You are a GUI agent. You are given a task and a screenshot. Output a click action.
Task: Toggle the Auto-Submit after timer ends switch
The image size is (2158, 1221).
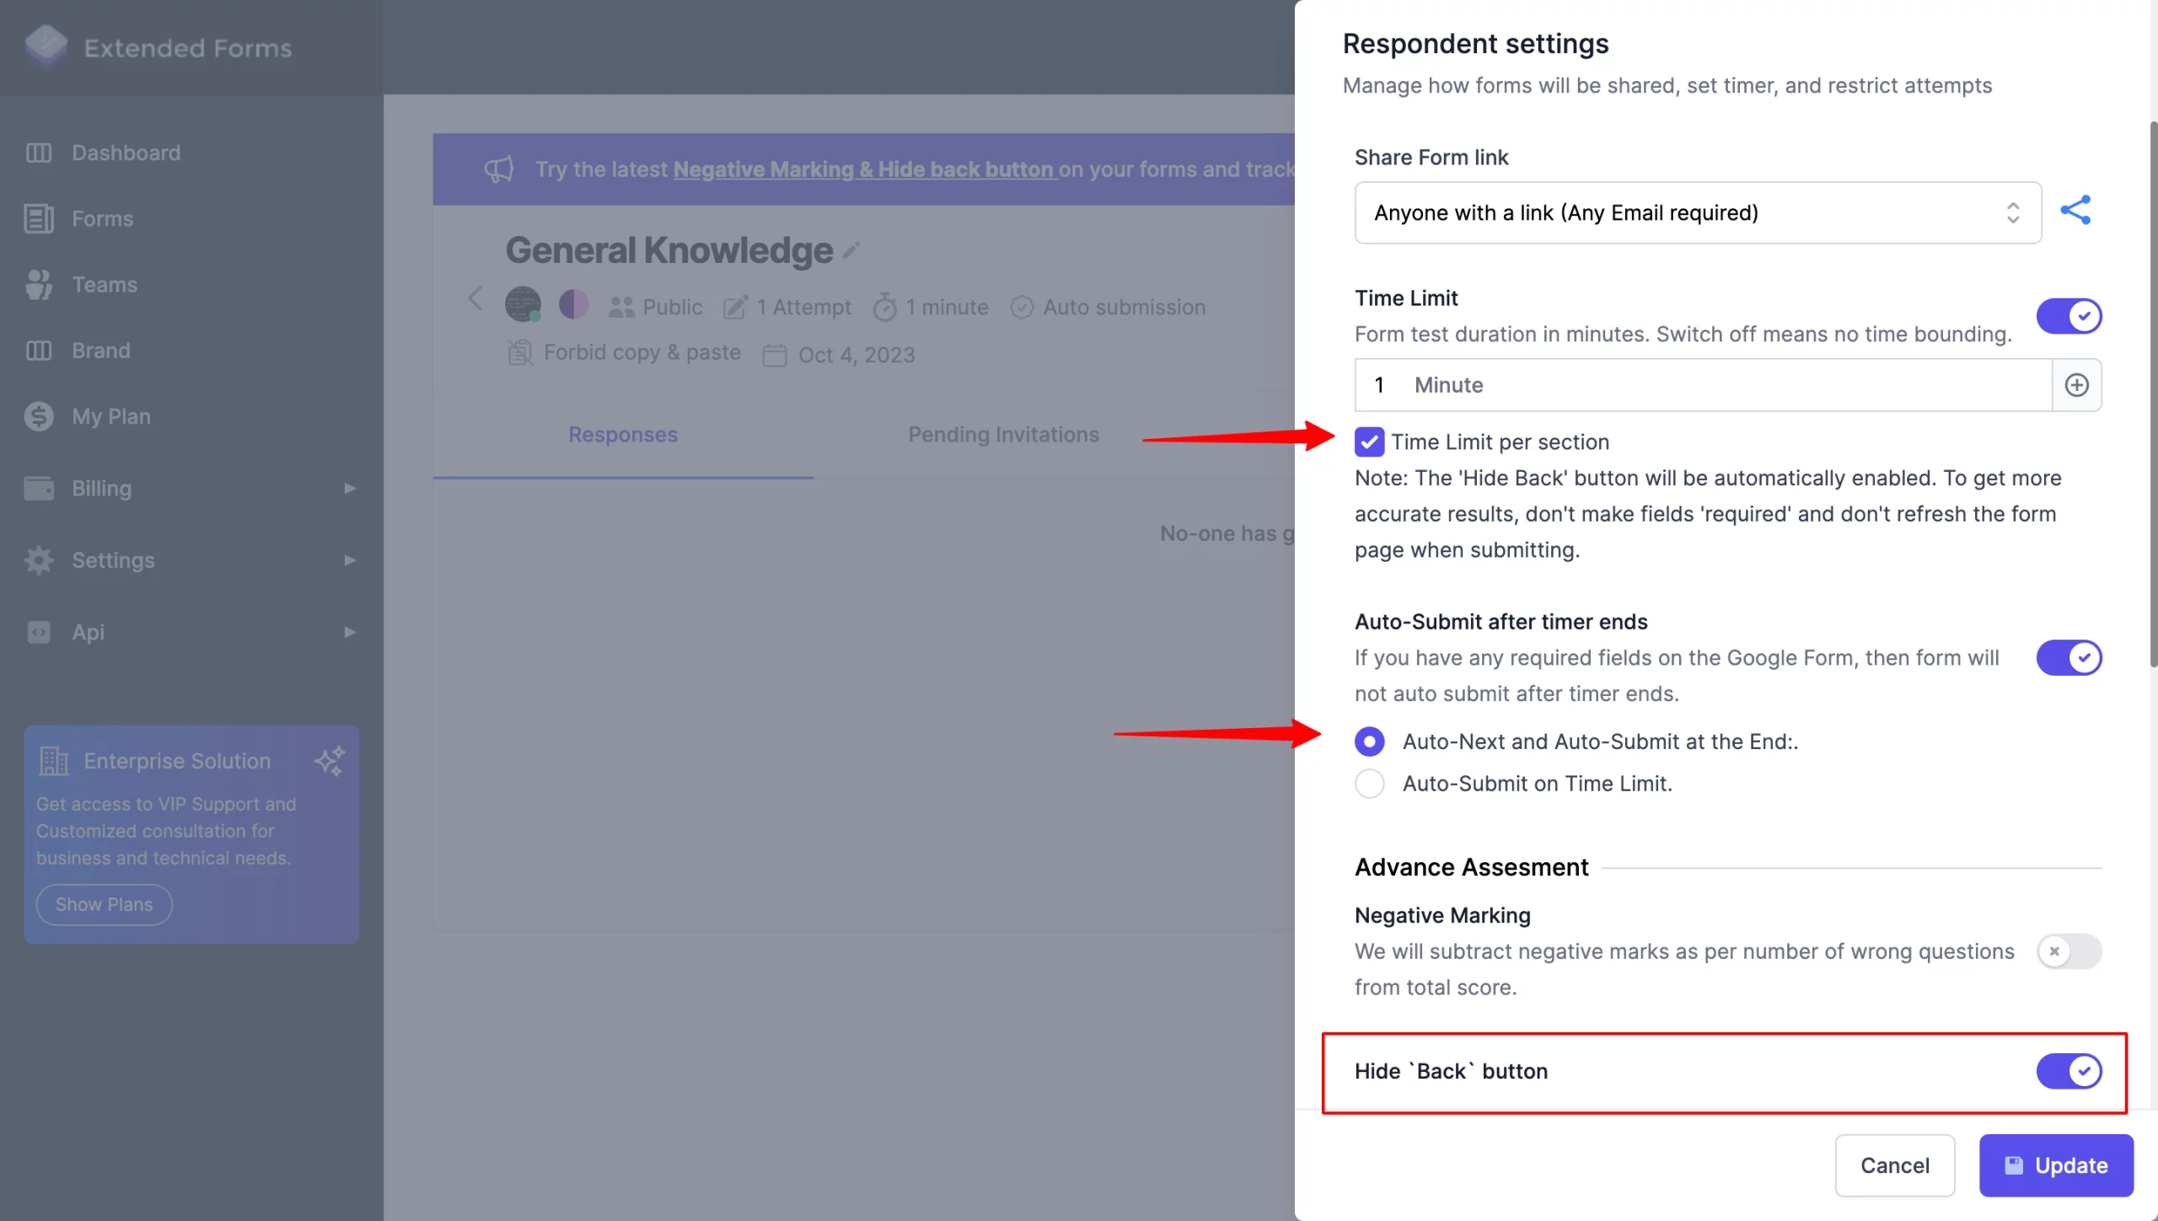click(2069, 656)
